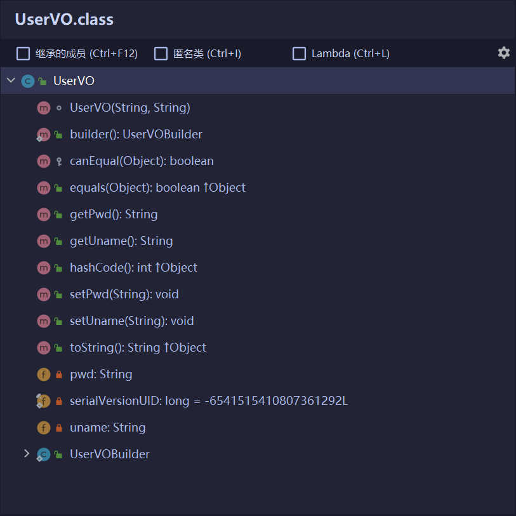516x516 pixels.
Task: Check the Lambda checkbox
Action: pyautogui.click(x=299, y=53)
